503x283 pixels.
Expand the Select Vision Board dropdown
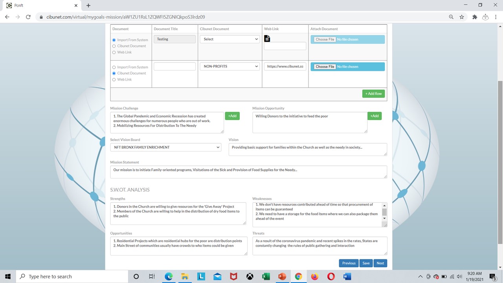pyautogui.click(x=166, y=147)
